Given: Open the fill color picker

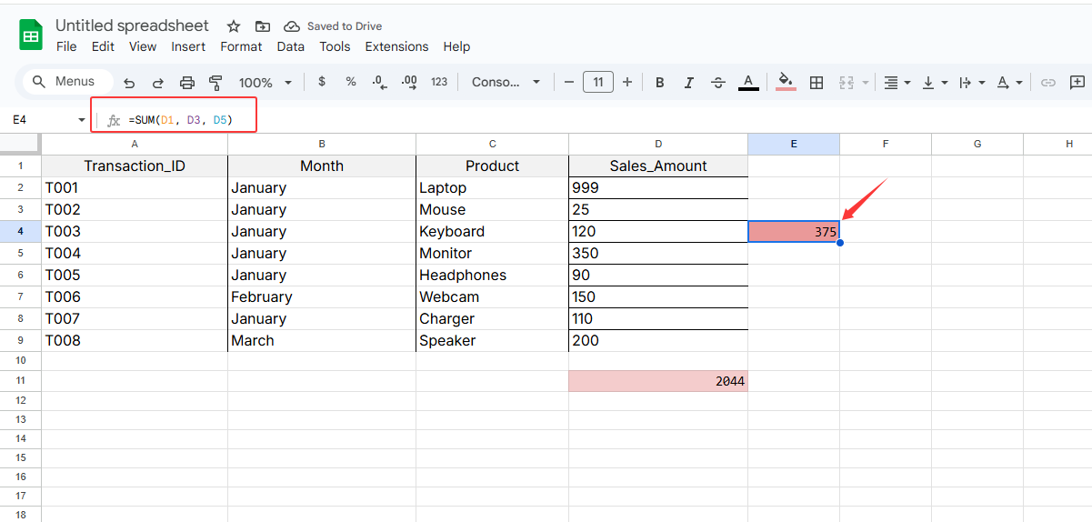Looking at the screenshot, I should (x=786, y=83).
